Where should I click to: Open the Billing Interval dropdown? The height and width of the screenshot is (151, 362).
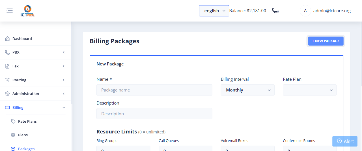pyautogui.click(x=248, y=90)
